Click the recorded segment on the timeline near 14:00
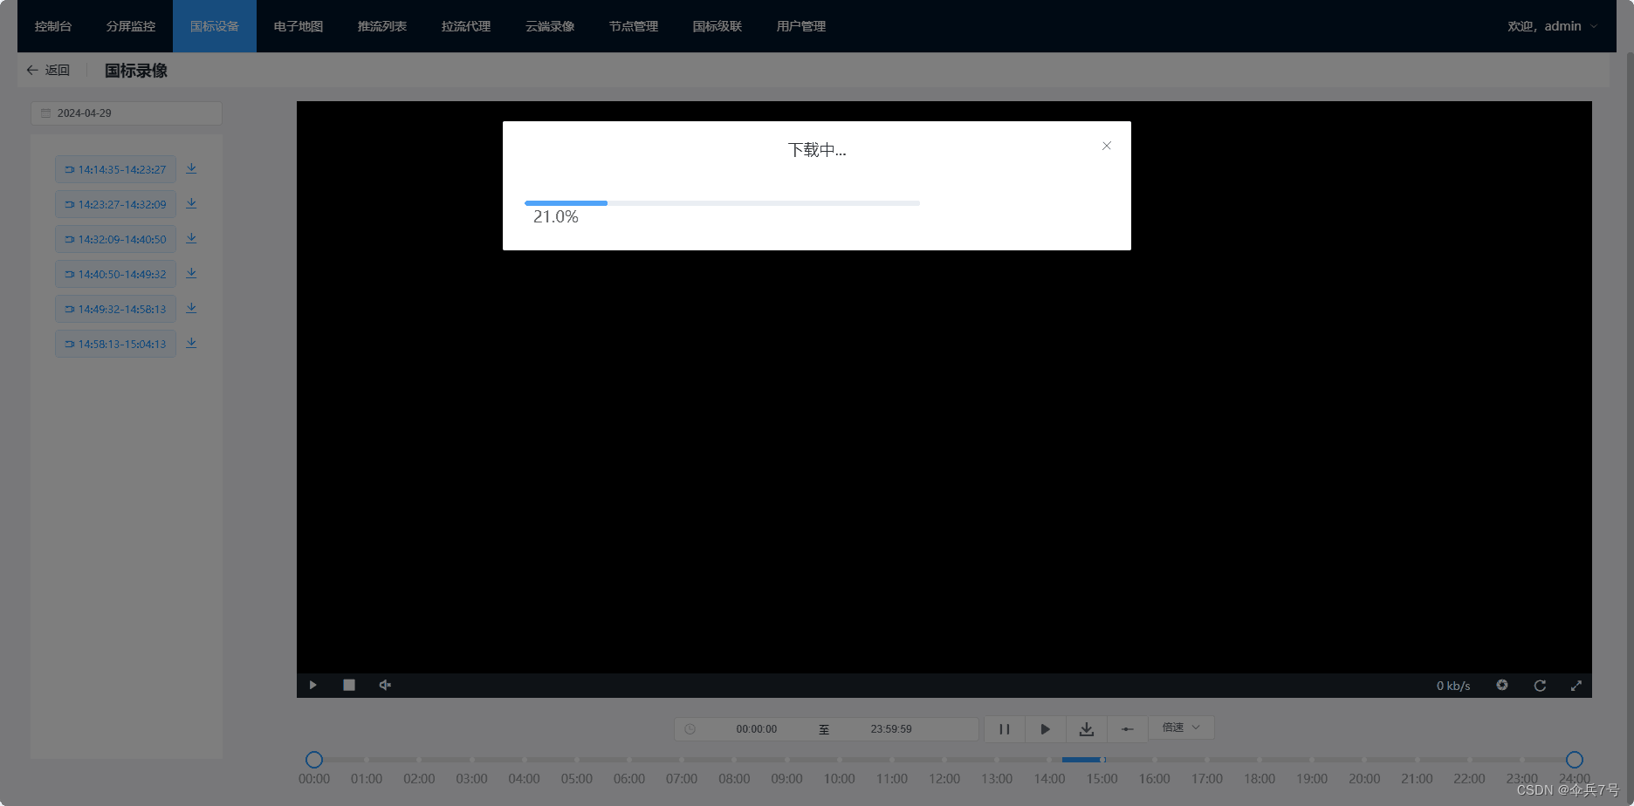 point(1083,760)
